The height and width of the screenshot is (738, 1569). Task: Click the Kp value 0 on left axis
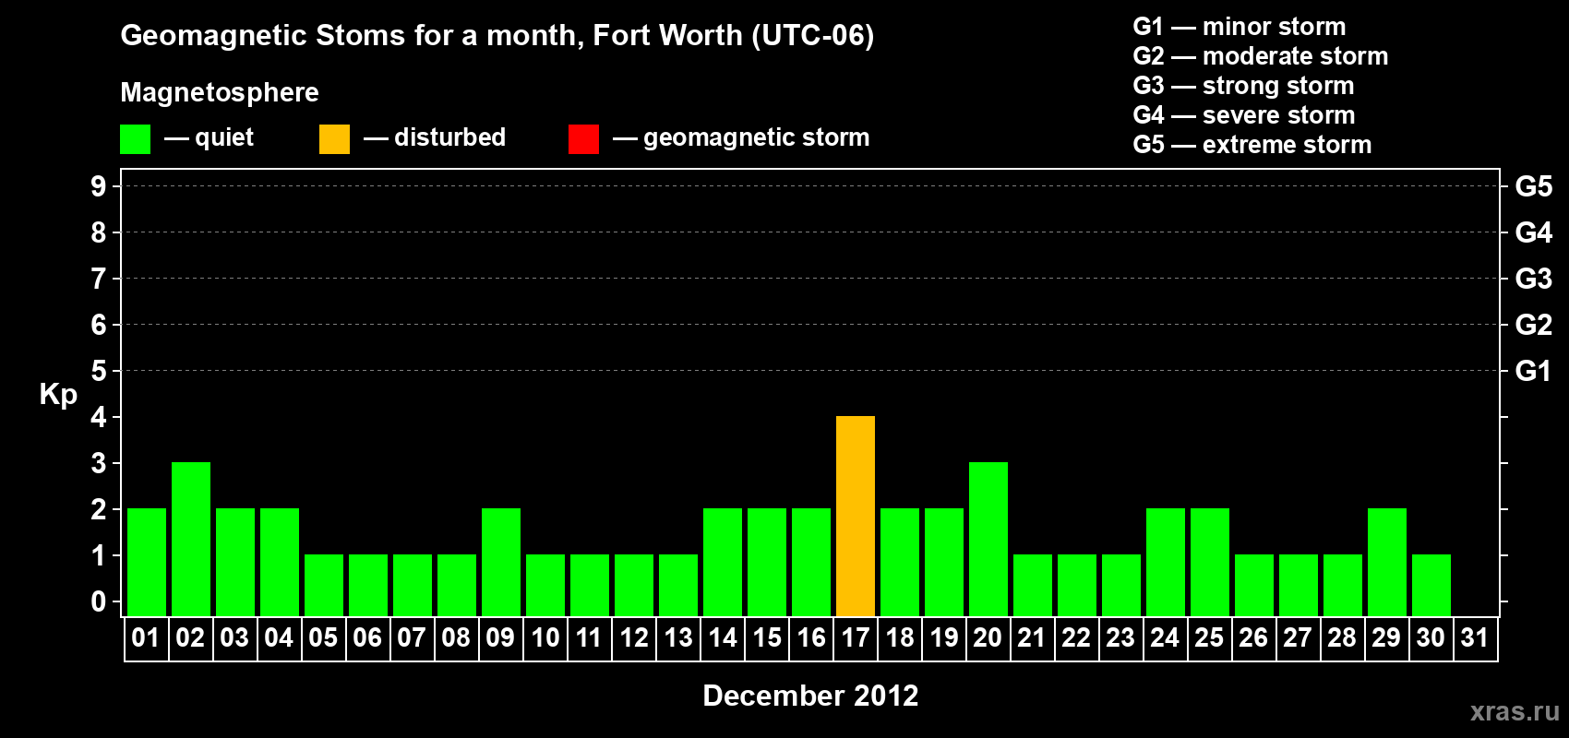tap(99, 601)
